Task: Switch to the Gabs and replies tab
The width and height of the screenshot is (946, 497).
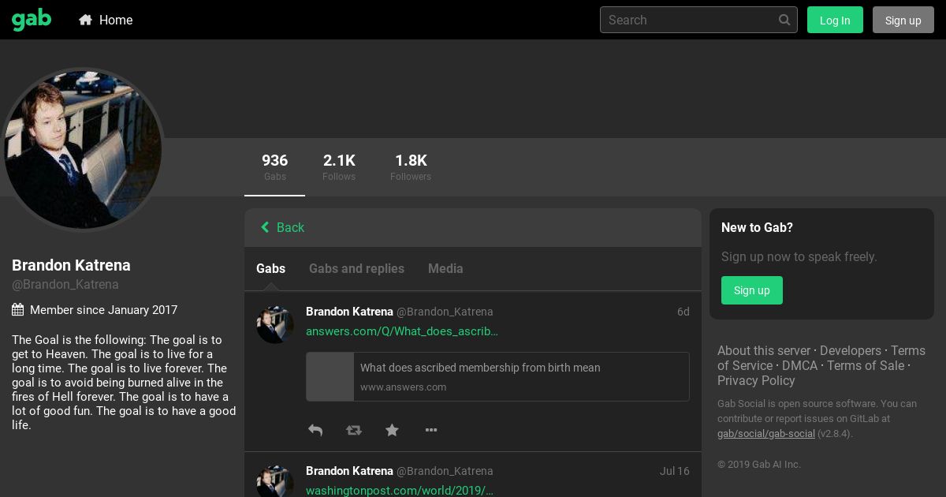Action: click(356, 268)
